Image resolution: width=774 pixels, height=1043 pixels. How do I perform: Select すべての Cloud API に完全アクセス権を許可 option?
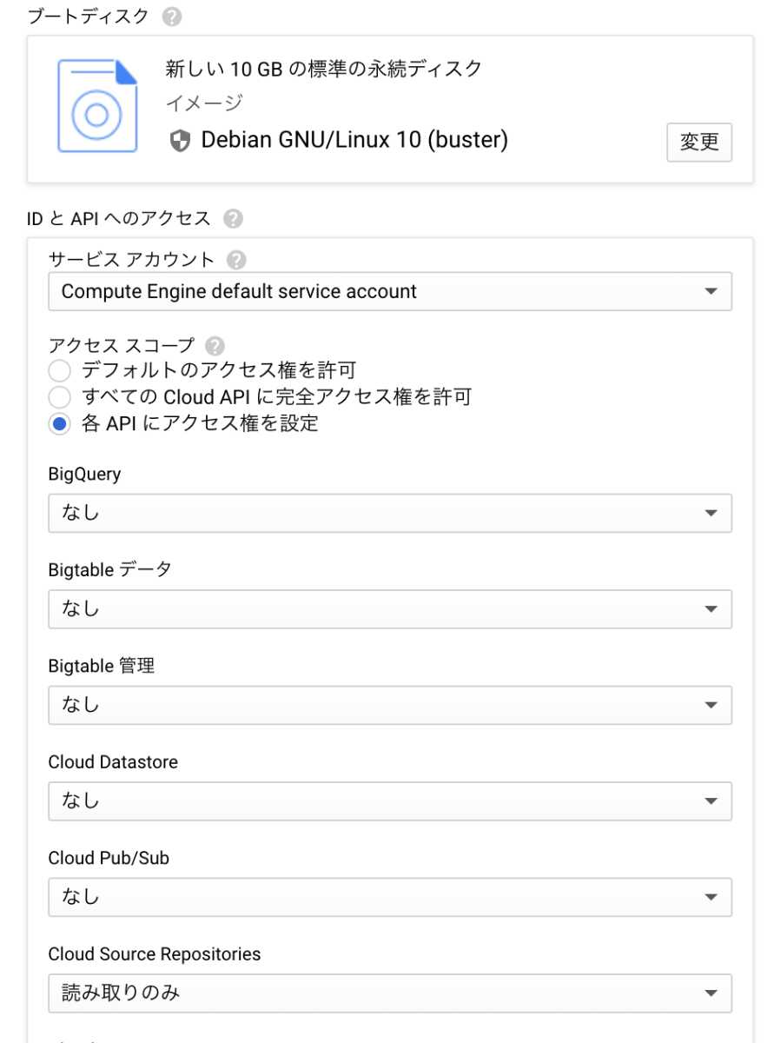[x=59, y=398]
